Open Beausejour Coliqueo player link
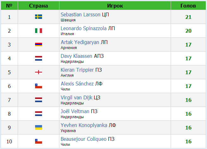The width and height of the screenshot is (207, 149). tap(83, 139)
